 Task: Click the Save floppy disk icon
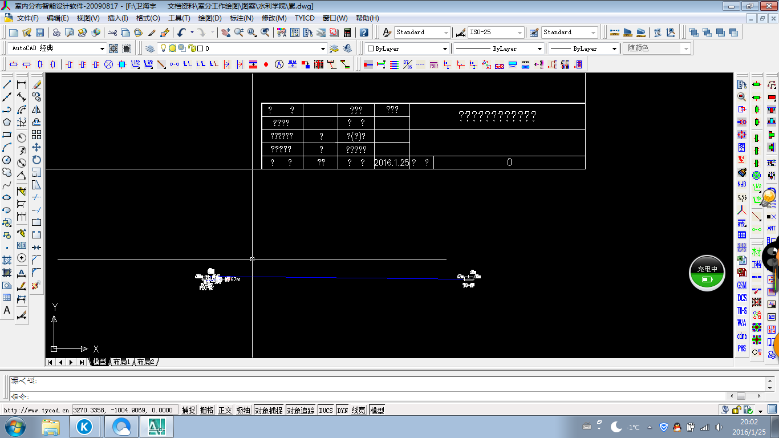[x=40, y=33]
